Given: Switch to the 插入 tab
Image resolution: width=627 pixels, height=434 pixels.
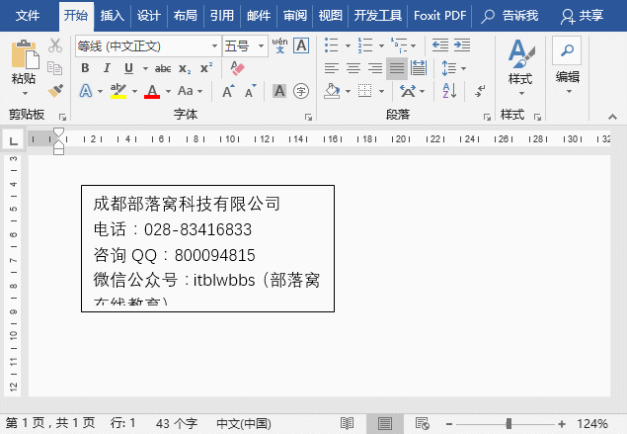Looking at the screenshot, I should pyautogui.click(x=113, y=16).
